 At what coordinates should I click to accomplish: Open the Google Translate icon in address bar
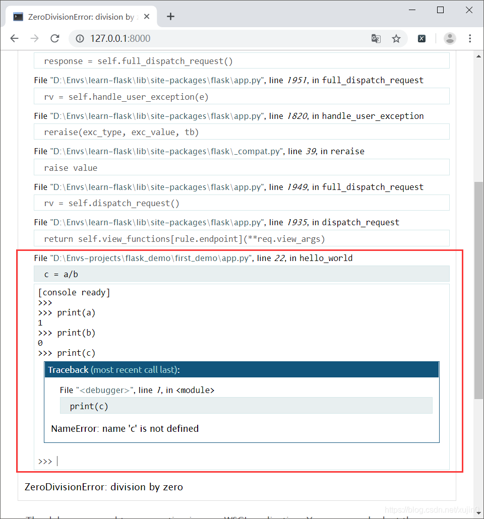tap(376, 39)
